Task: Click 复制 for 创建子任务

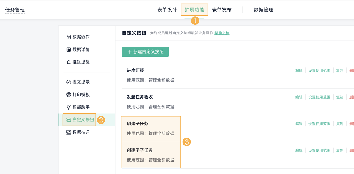Action: click(x=340, y=124)
